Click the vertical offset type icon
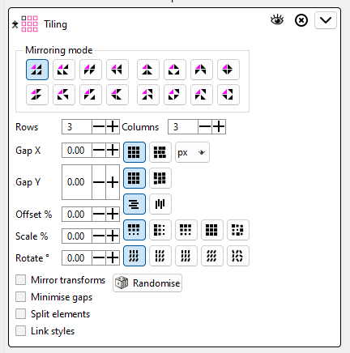The height and width of the screenshot is (353, 350). pyautogui.click(x=160, y=204)
